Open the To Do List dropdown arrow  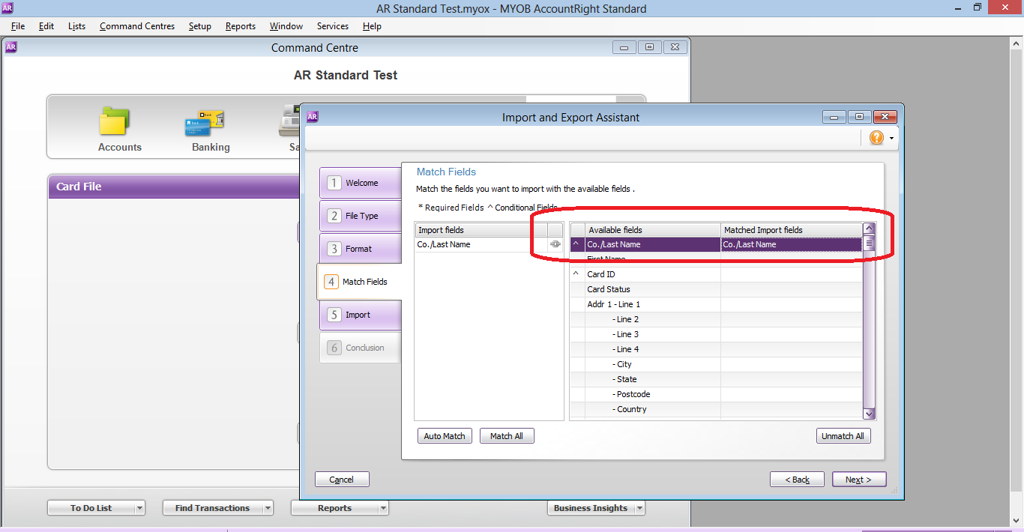coord(139,508)
